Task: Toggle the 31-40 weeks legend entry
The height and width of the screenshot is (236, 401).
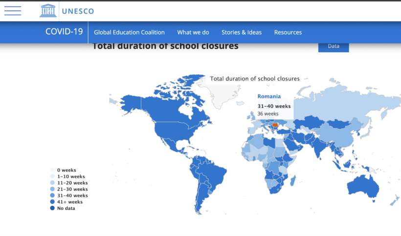Action: 69,196
